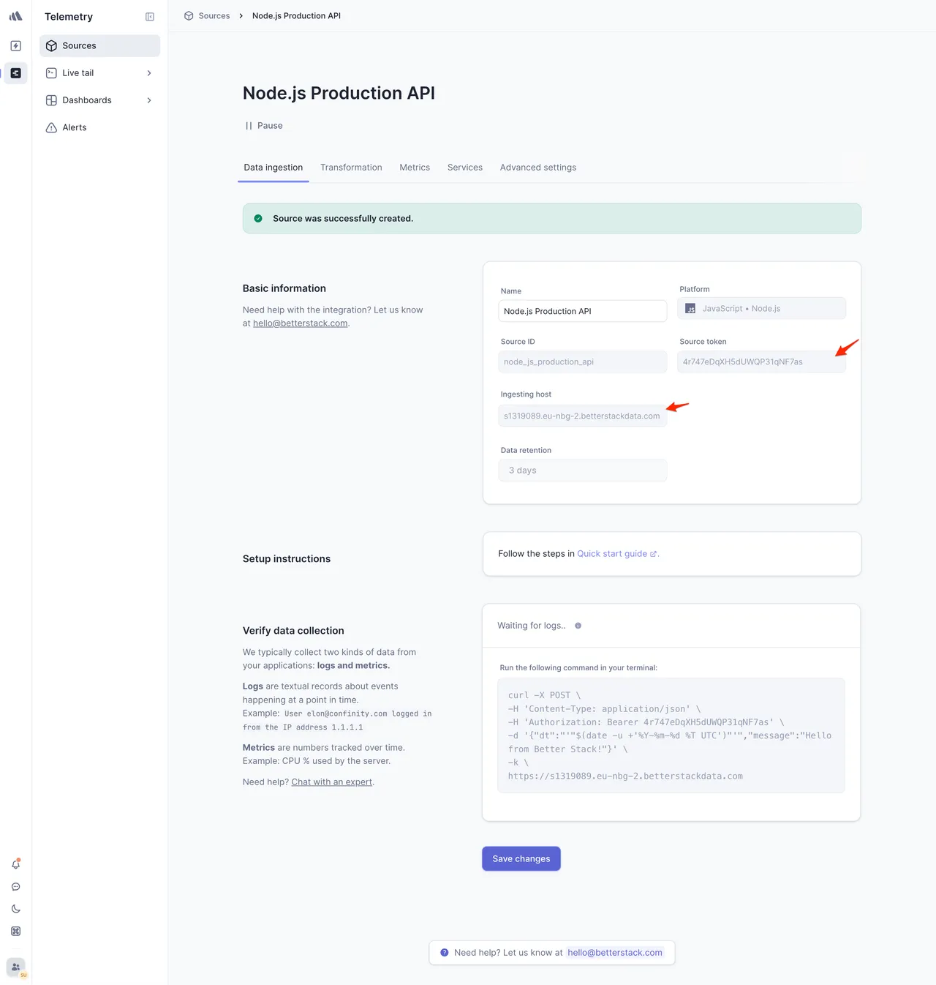Select the Telemetry icon in left rail
936x985 pixels.
[15, 73]
